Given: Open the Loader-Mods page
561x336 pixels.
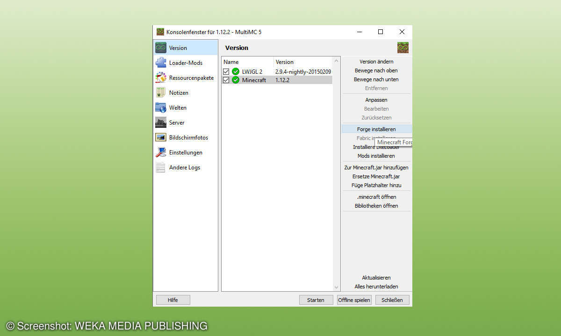Looking at the screenshot, I should tap(186, 63).
